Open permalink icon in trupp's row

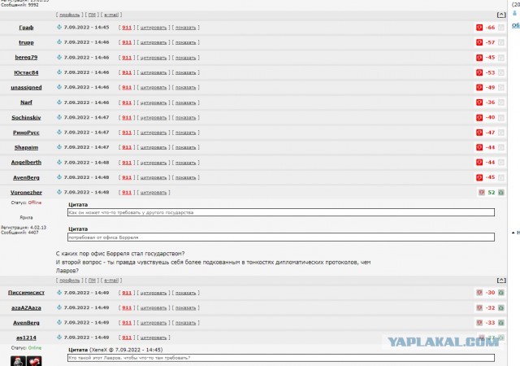pos(59,42)
